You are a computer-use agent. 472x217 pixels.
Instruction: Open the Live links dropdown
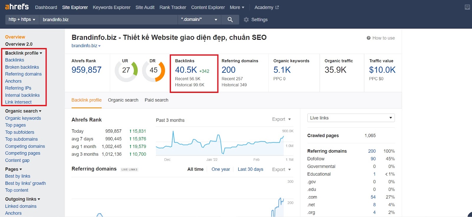tap(351, 118)
